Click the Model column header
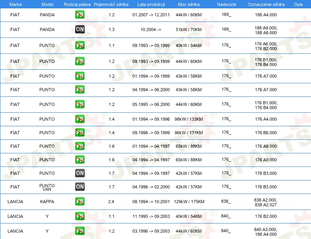 pyautogui.click(x=47, y=4)
